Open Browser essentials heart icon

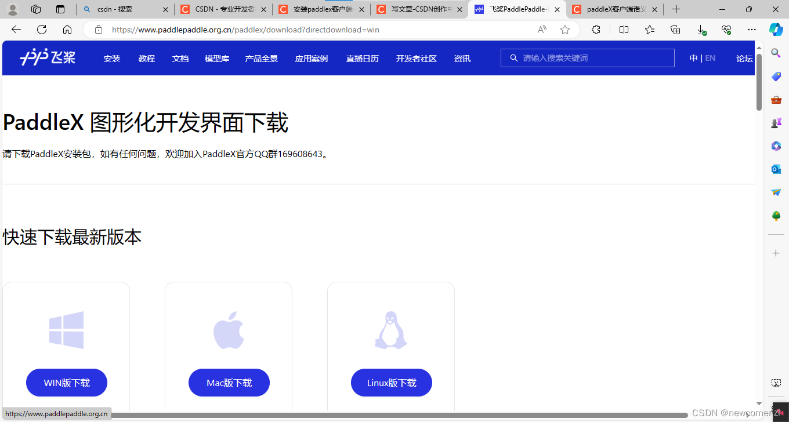click(x=726, y=30)
